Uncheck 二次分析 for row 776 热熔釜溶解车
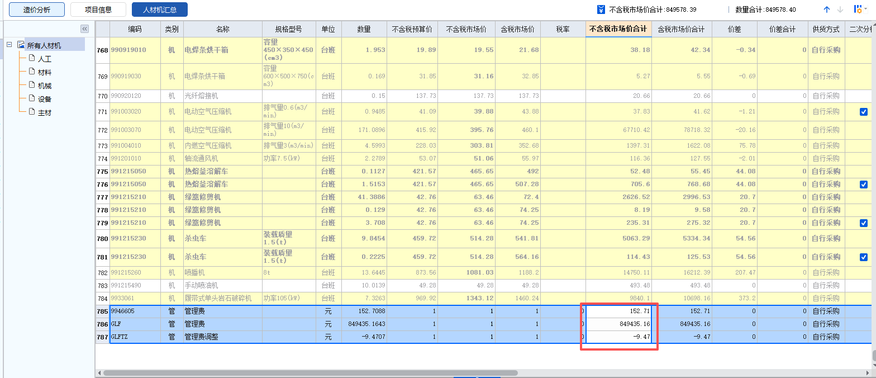876x378 pixels. tap(864, 185)
